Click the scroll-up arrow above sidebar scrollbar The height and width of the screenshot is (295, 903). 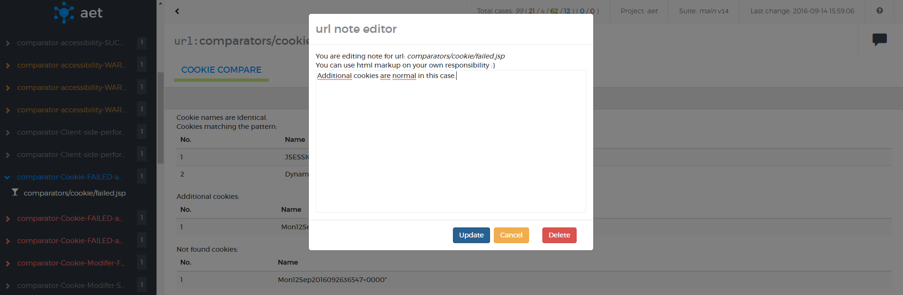click(x=160, y=3)
